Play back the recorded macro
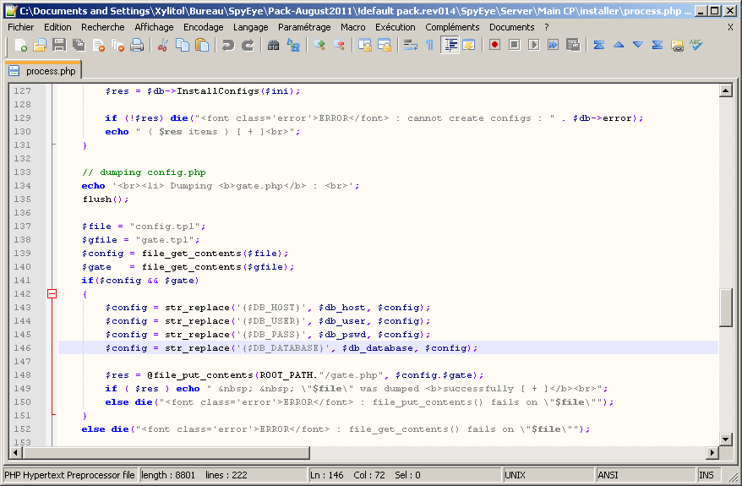The height and width of the screenshot is (486, 742). click(x=534, y=46)
